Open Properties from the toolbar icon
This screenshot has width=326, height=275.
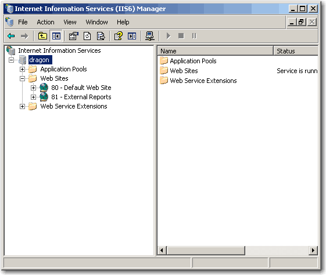point(74,36)
